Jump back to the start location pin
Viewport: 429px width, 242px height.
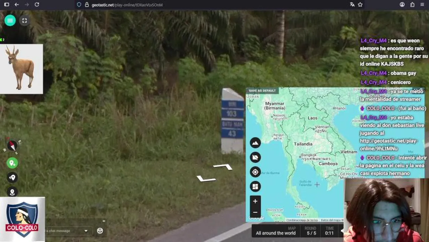point(12,192)
